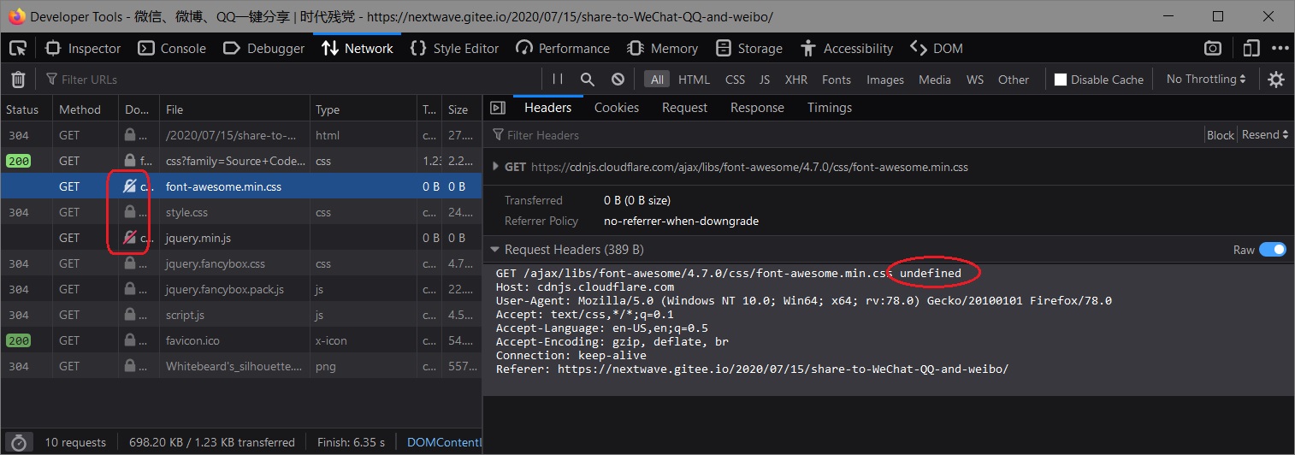This screenshot has height=455, width=1295.
Task: Open the Memory tab
Action: pyautogui.click(x=662, y=48)
